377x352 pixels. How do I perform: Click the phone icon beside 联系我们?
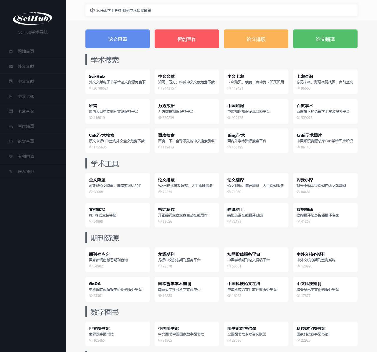coord(11,171)
